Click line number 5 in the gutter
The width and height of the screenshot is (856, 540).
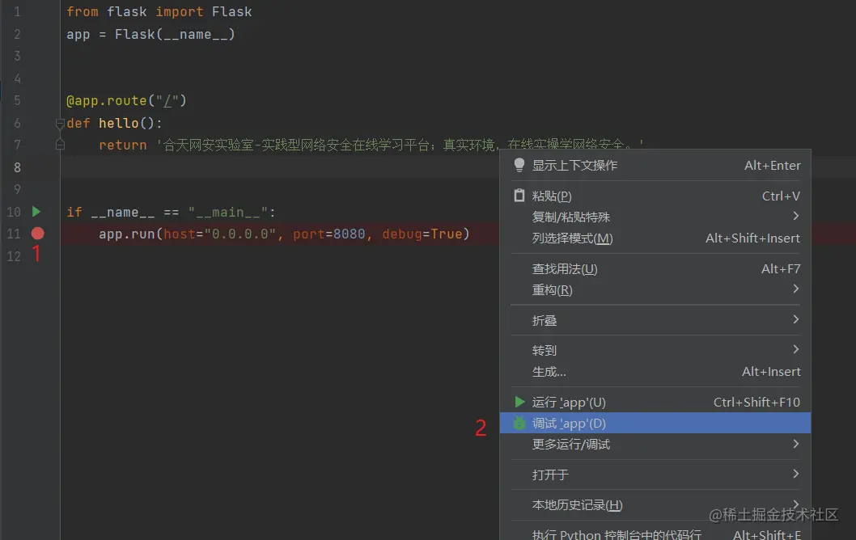pyautogui.click(x=17, y=101)
